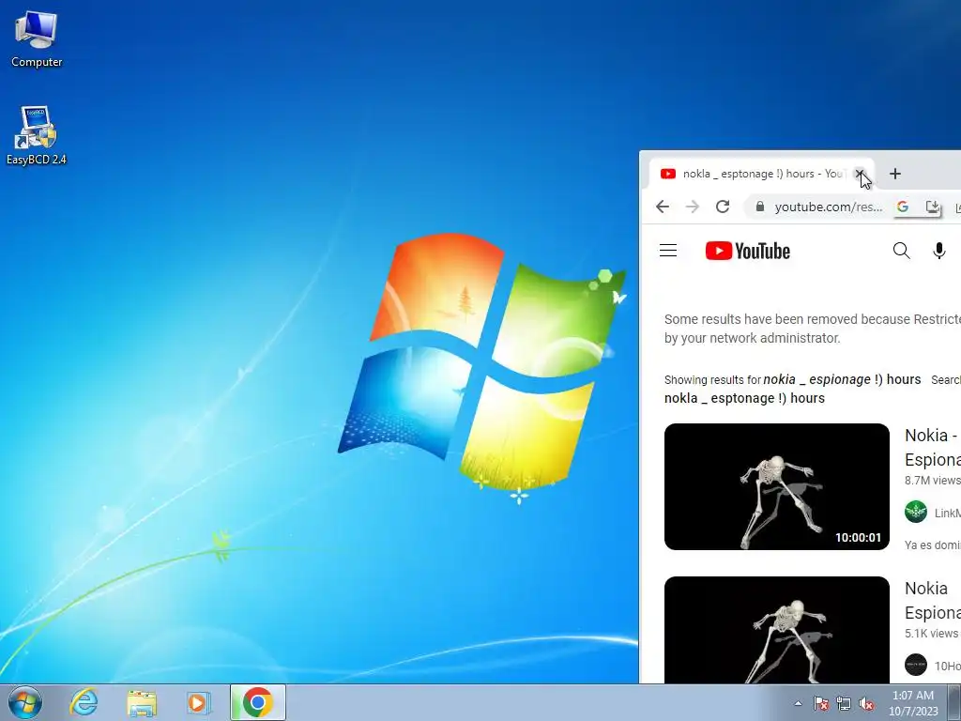This screenshot has height=721, width=961.
Task: Open the Computer desktop icon
Action: pos(37,38)
